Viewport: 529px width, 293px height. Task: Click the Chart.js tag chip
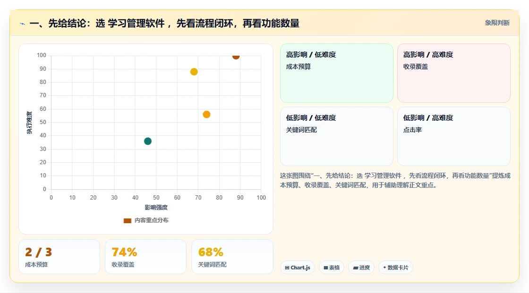pos(298,268)
